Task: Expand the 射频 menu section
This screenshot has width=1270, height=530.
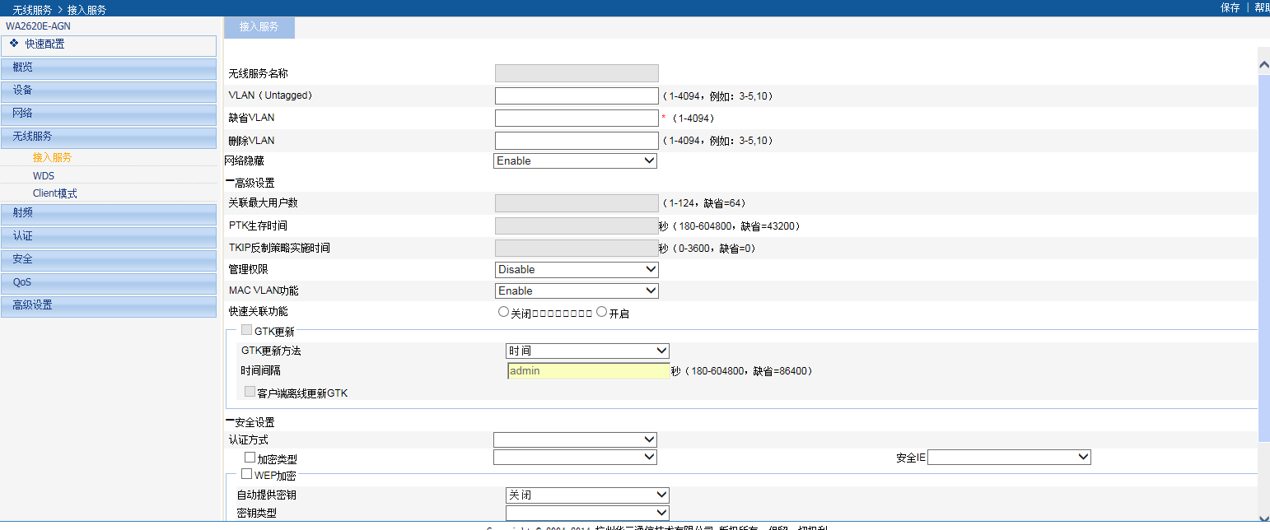Action: (109, 214)
